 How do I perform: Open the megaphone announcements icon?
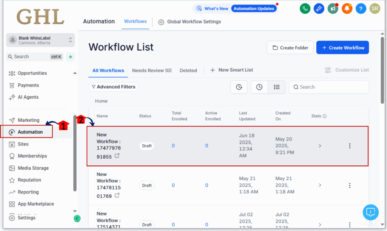pos(333,9)
